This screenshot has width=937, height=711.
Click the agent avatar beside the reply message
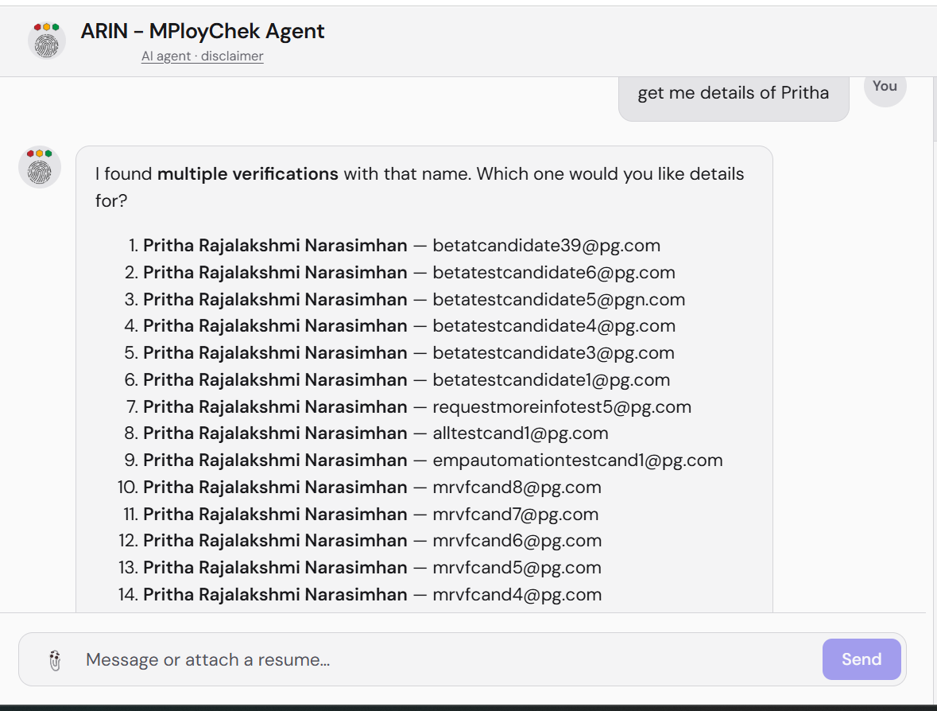pyautogui.click(x=40, y=167)
